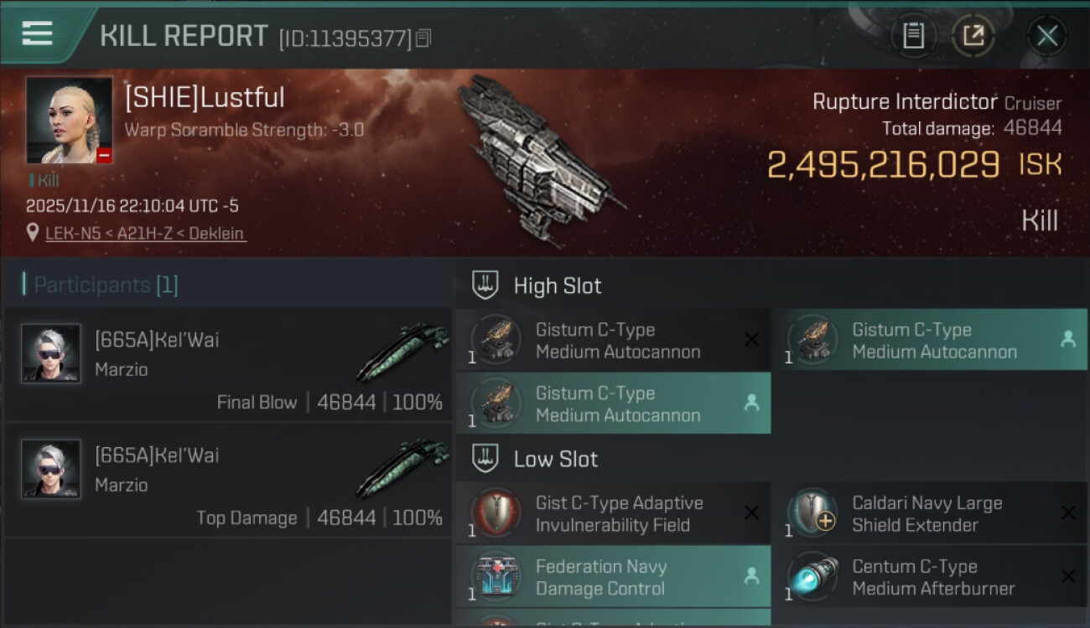Viewport: 1090px width, 628px height.
Task: Click the Low Slot section header
Action: (x=555, y=459)
